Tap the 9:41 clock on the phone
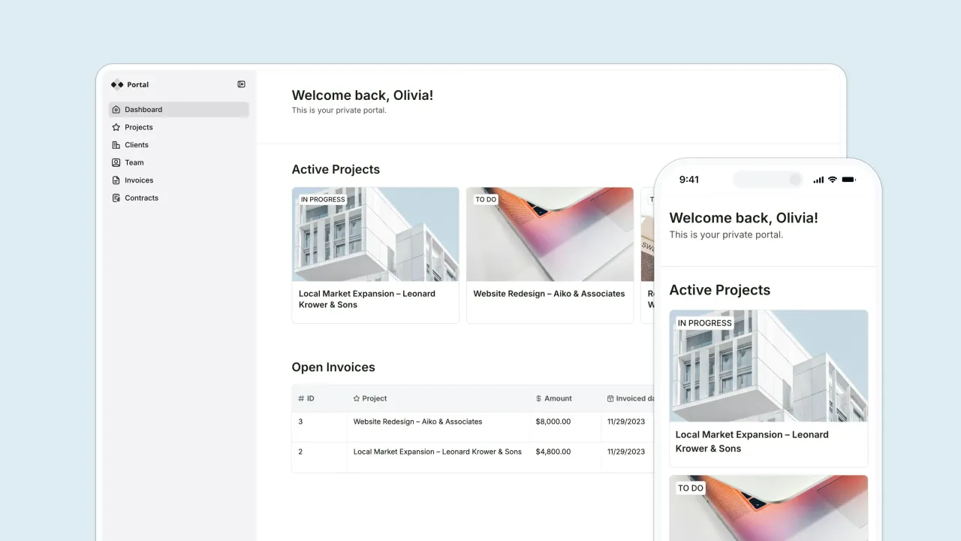The height and width of the screenshot is (541, 961). pos(689,180)
